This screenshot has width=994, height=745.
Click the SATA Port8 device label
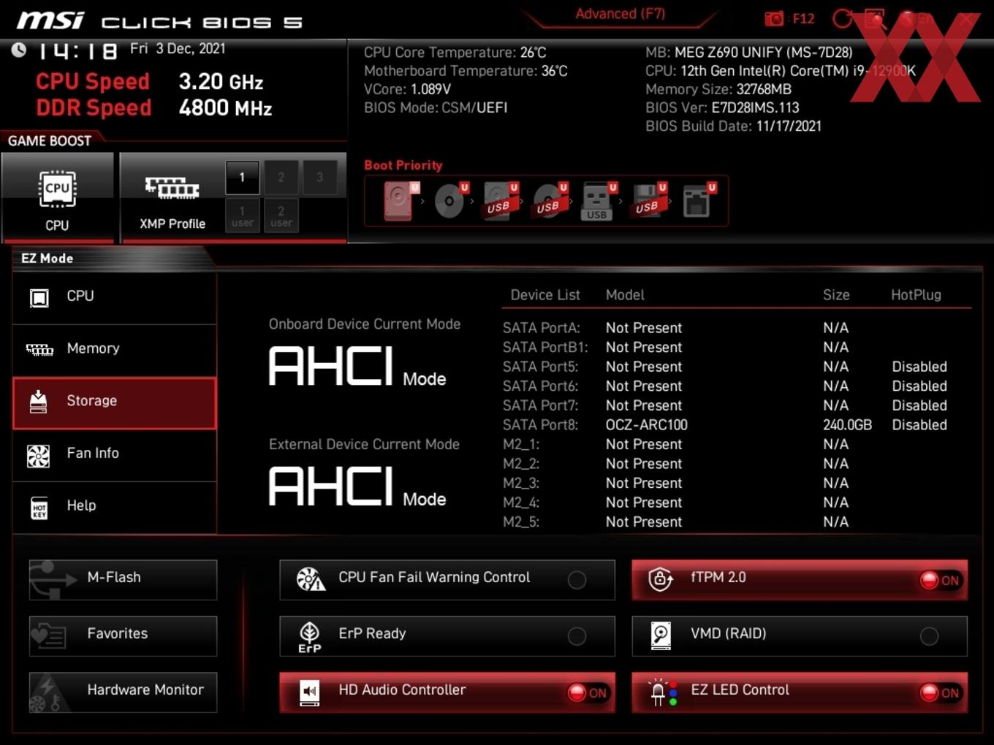[x=540, y=425]
